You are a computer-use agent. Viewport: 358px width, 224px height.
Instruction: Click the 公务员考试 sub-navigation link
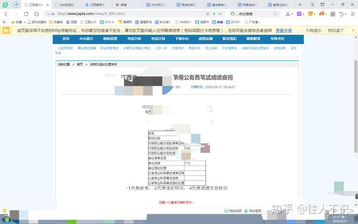65,48
